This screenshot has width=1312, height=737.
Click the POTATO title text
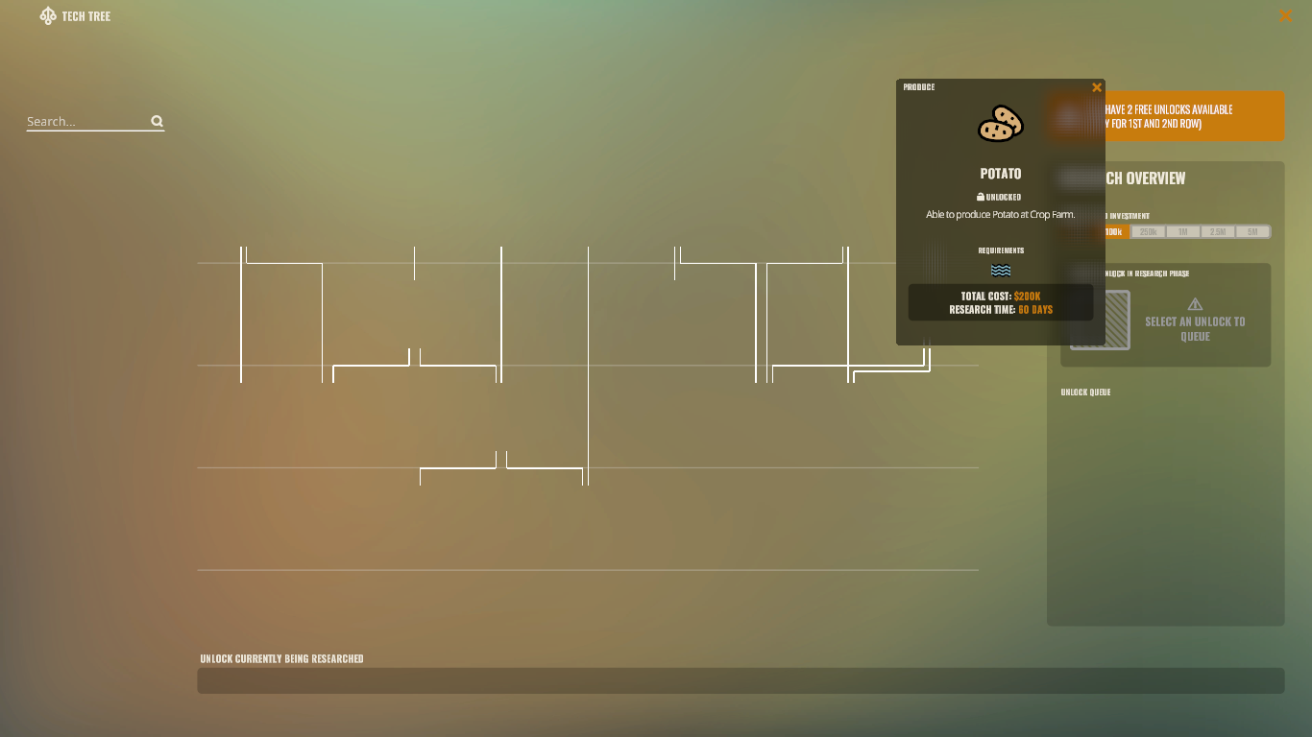[1001, 174]
